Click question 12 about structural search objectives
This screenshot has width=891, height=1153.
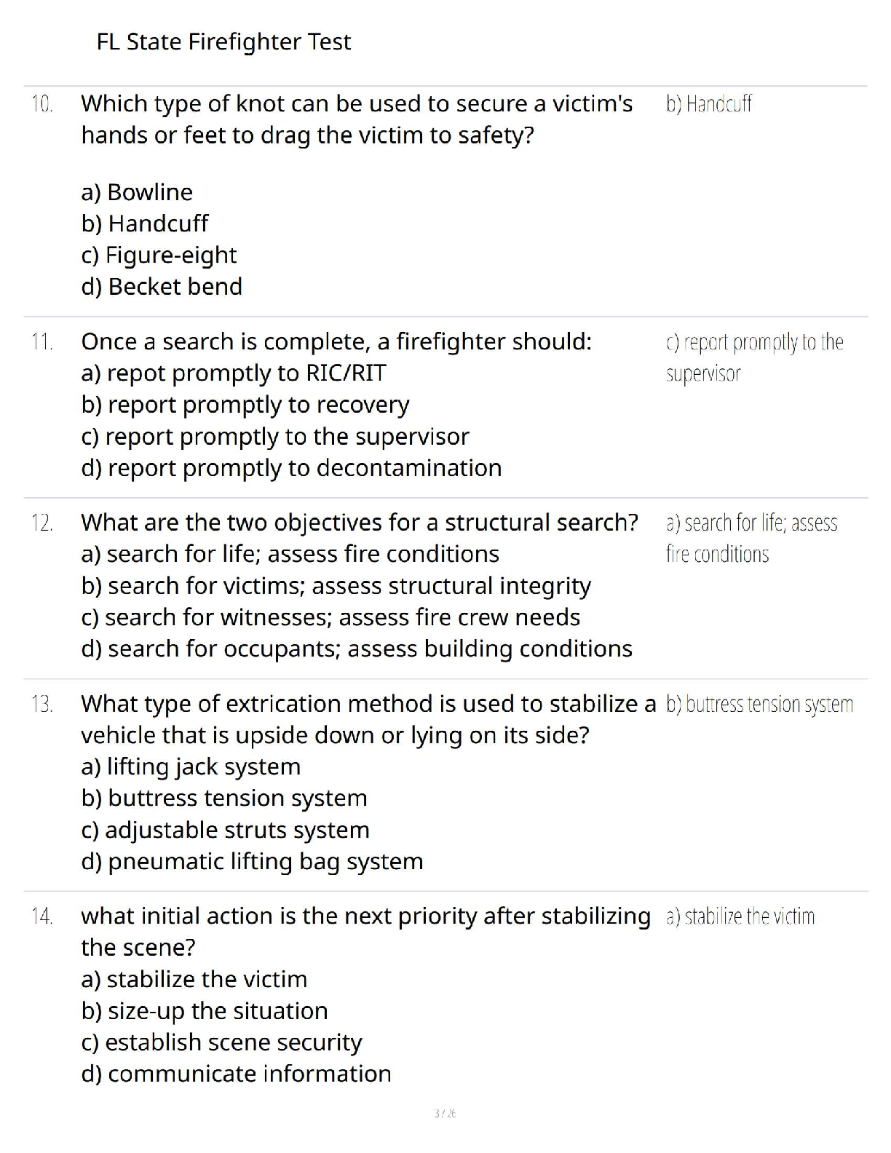coord(360,523)
